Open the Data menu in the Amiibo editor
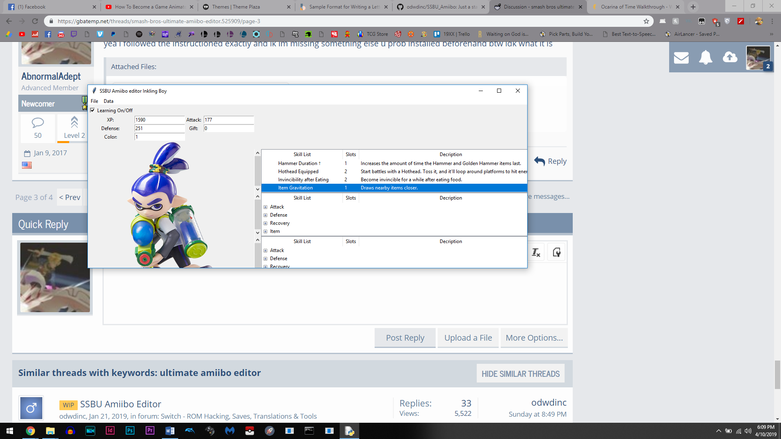The width and height of the screenshot is (781, 439). pyautogui.click(x=109, y=101)
